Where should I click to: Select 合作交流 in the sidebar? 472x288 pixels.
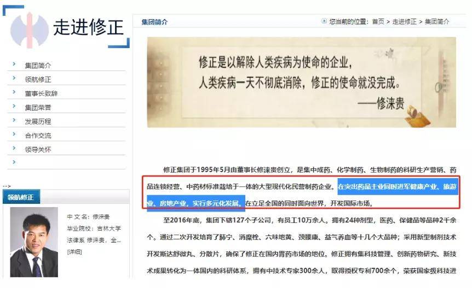click(x=38, y=136)
